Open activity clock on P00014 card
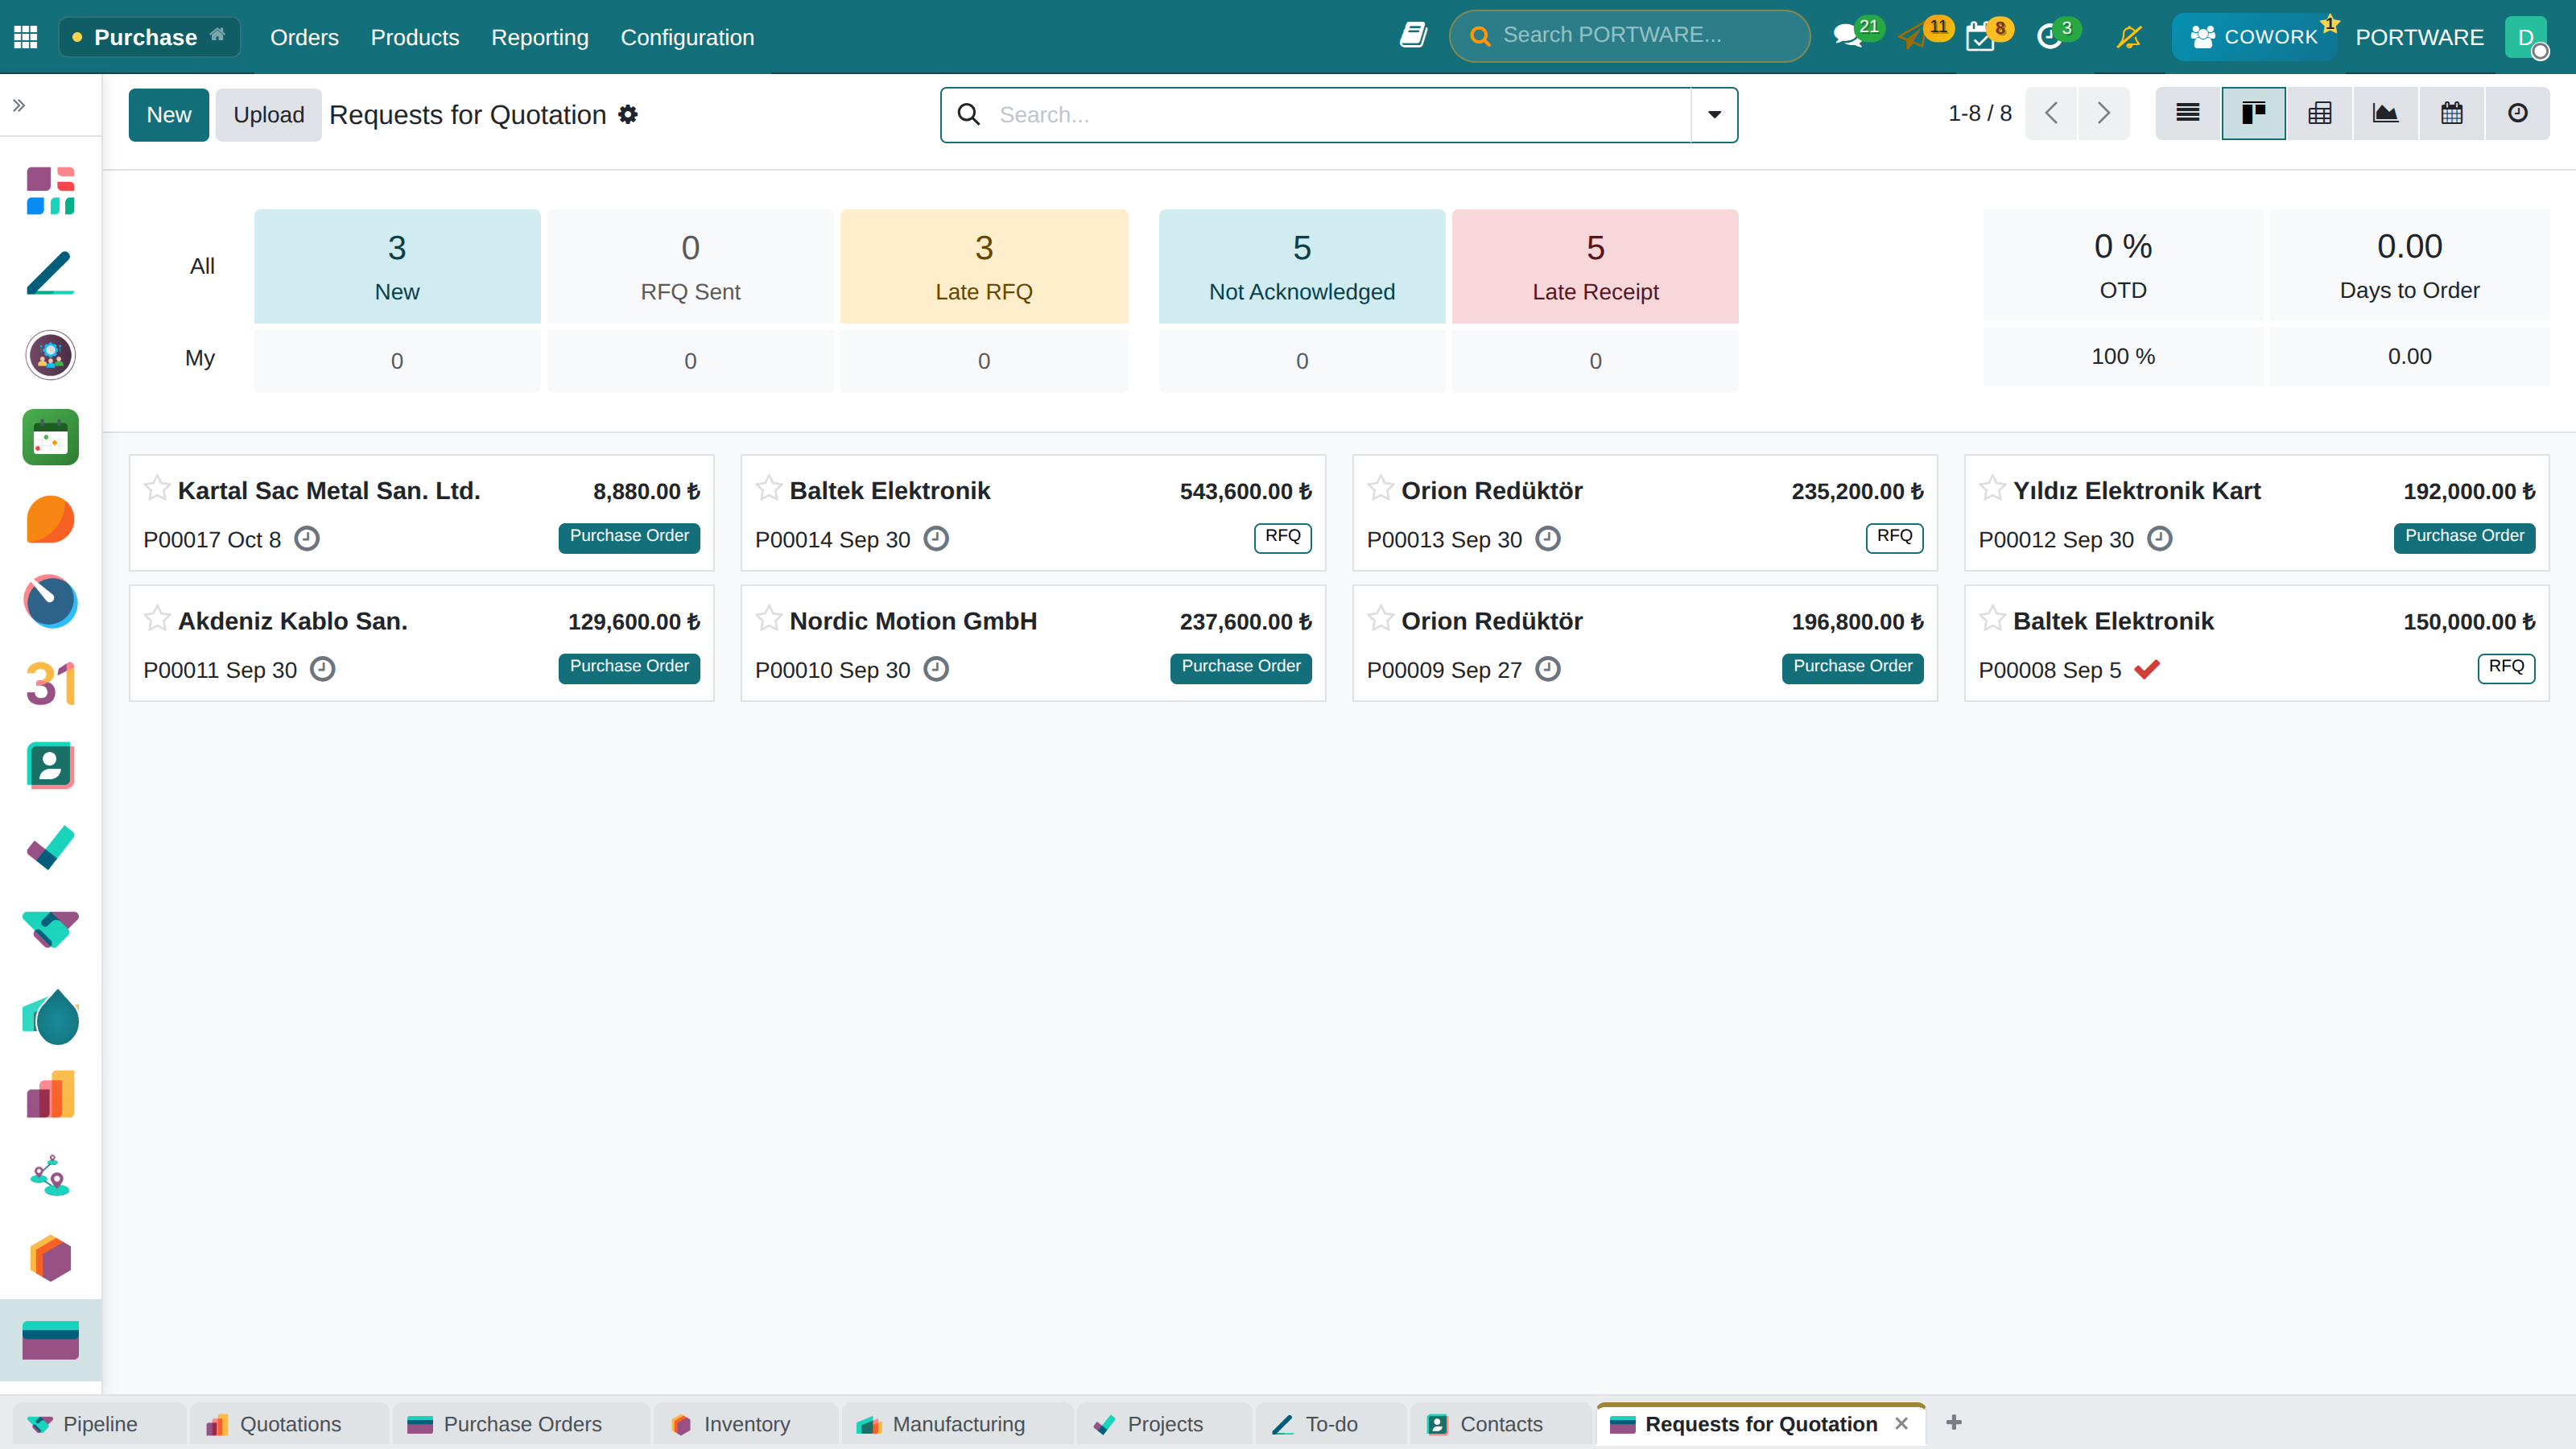 pos(936,539)
